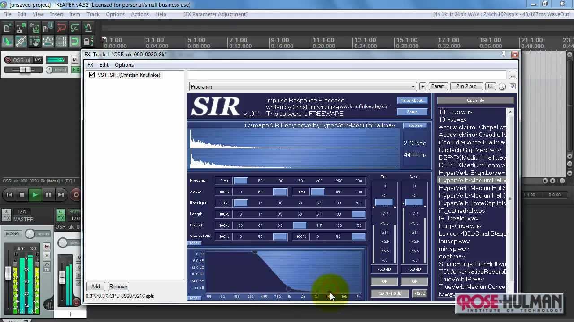
Task: Toggle move envelope points with items icon
Action: 48,41
